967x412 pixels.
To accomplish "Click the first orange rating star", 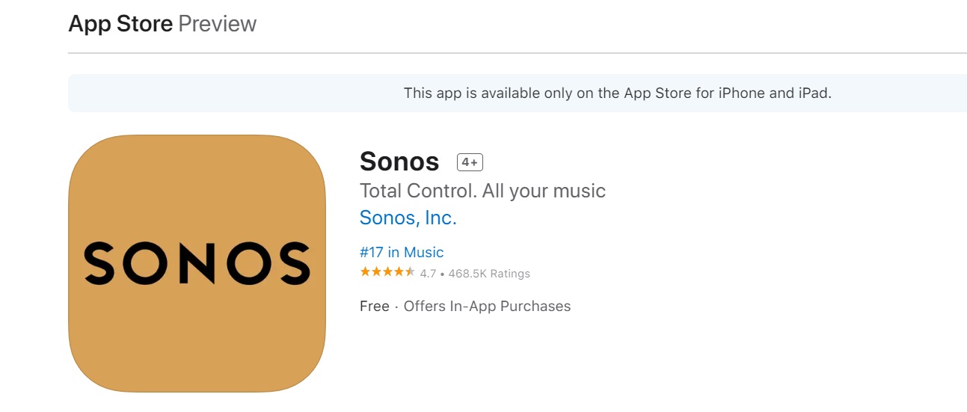I will [x=365, y=272].
